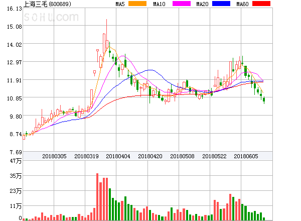Click the 20180605 date label
The image size is (301, 221).
click(x=246, y=156)
